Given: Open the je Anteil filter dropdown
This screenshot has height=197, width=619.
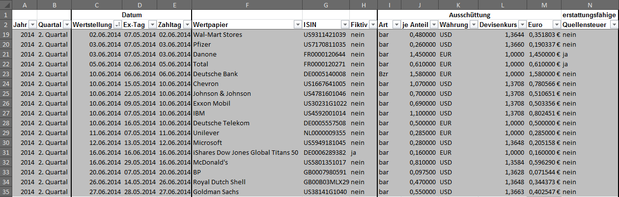Looking at the screenshot, I should [x=433, y=25].
